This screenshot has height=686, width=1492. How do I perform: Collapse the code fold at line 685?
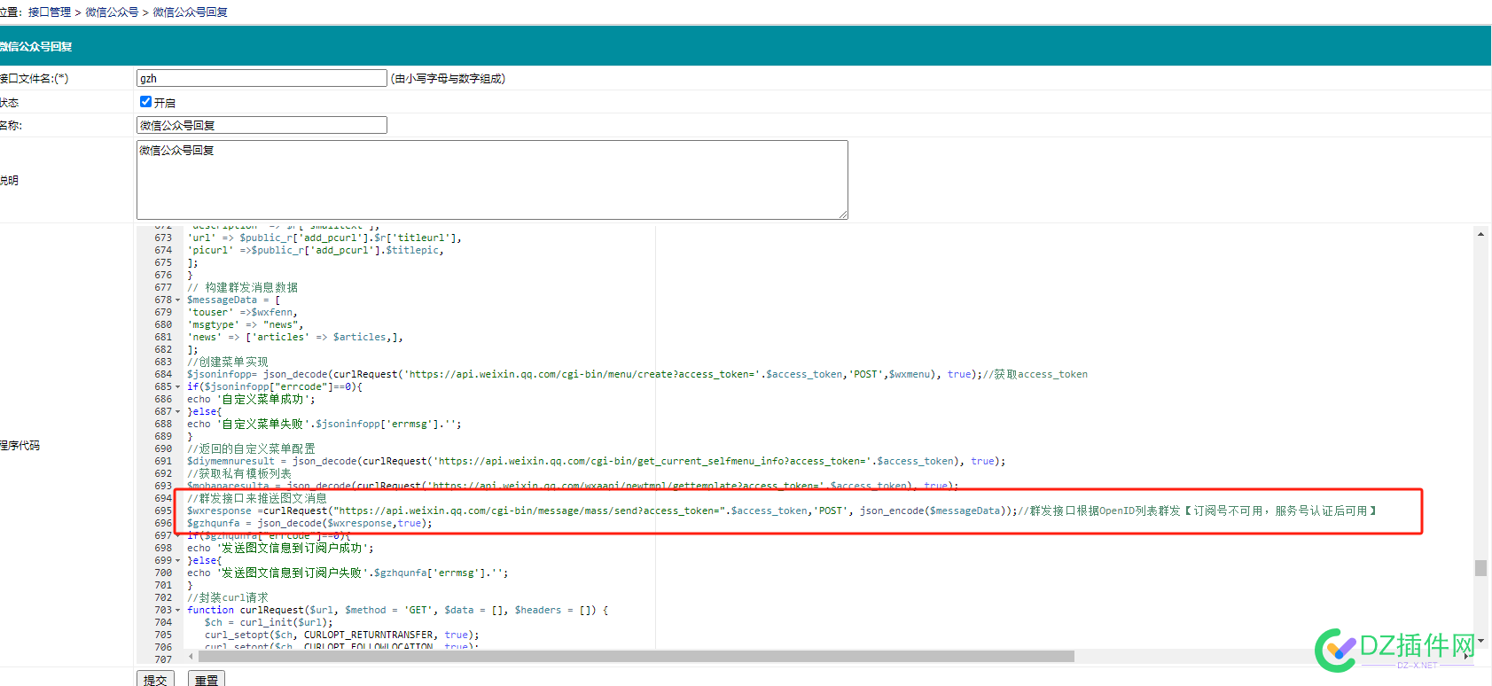[x=177, y=387]
